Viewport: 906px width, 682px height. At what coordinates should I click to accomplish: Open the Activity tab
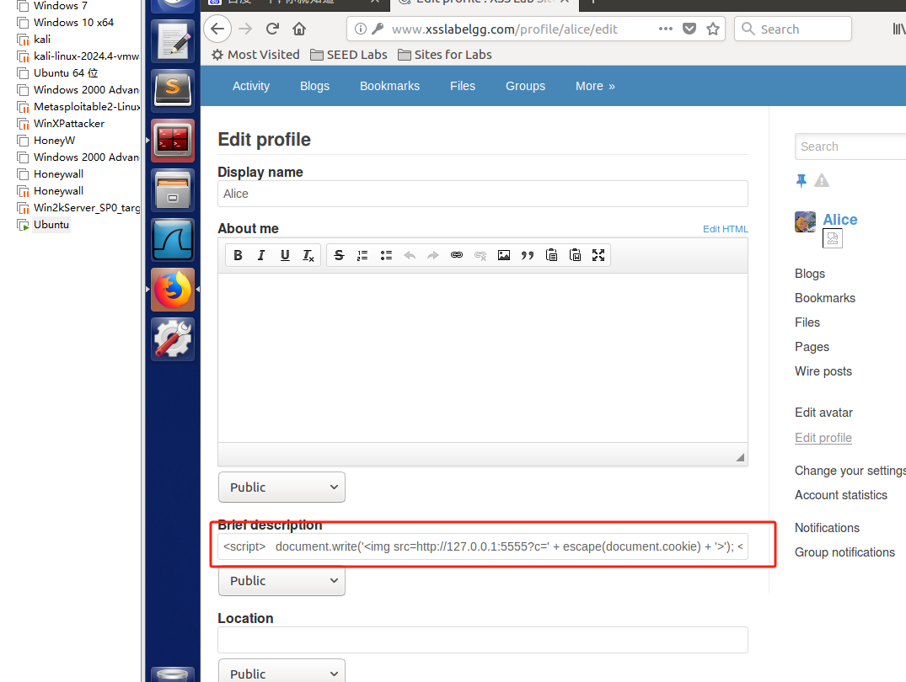(x=251, y=86)
